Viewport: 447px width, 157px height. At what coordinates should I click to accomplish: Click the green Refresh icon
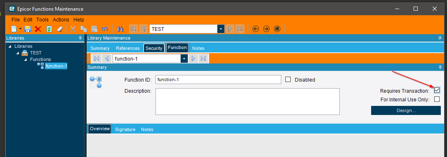pos(49,29)
